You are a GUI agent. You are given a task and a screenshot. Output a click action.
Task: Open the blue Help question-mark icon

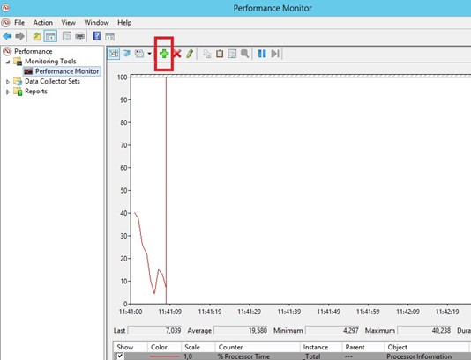97,36
